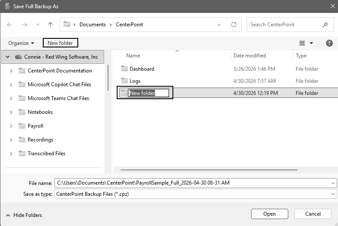Screen dimensions: 338x226
Task: Create a New folder
Action: (x=61, y=43)
